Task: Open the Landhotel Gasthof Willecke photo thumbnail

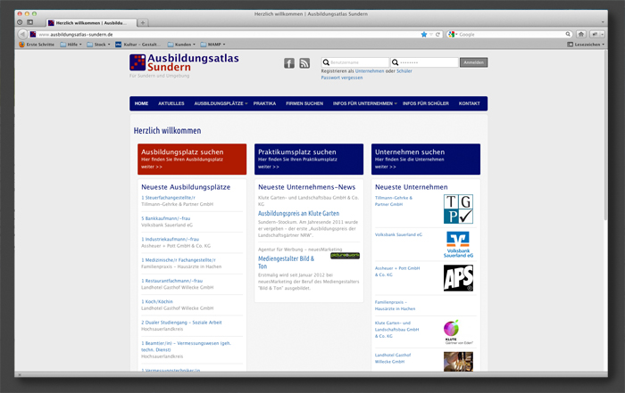Action: coord(458,361)
